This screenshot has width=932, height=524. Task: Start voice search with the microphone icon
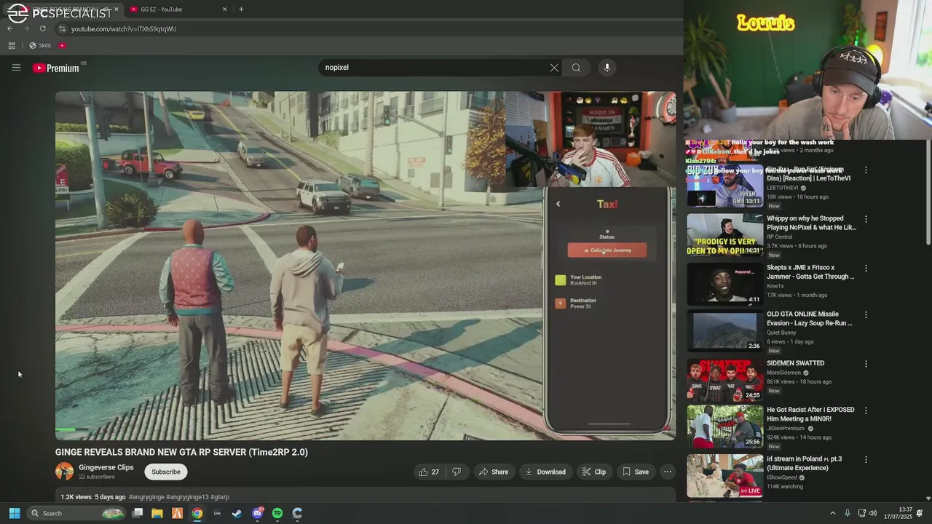point(607,68)
